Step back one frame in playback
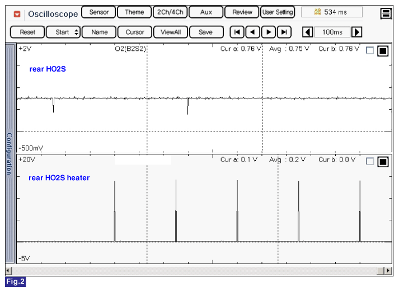The width and height of the screenshot is (399, 292). tap(253, 32)
